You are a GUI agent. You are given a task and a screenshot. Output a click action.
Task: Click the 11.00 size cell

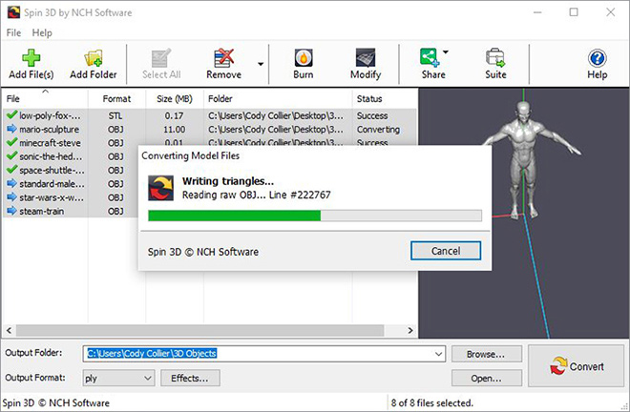click(175, 130)
